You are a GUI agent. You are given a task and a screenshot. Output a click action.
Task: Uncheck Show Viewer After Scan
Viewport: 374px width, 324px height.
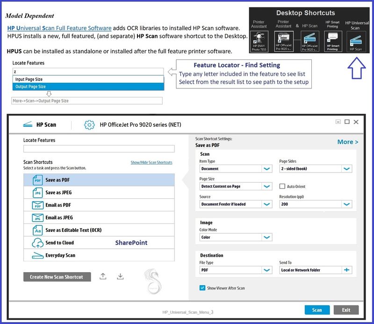click(202, 288)
